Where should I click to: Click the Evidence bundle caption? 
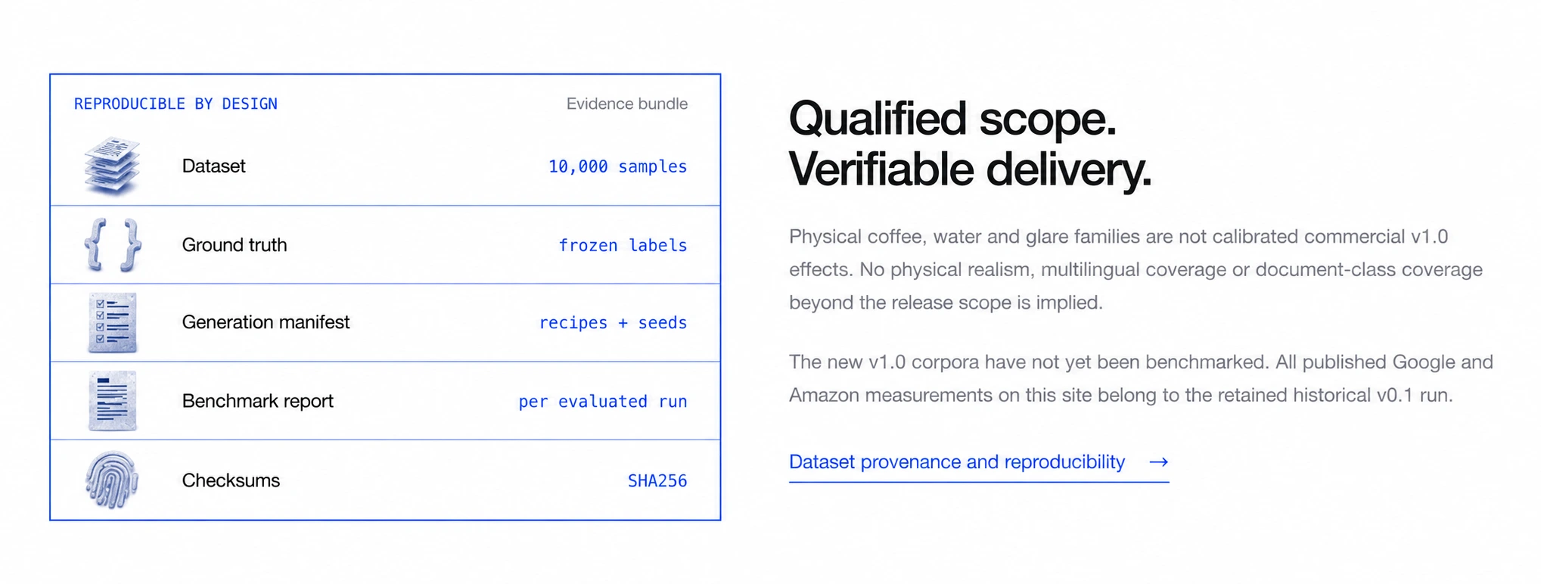click(627, 104)
